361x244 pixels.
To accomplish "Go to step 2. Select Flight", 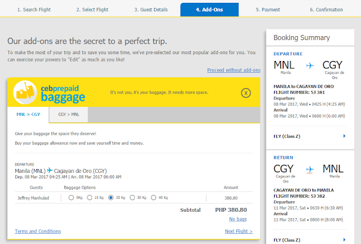I will tap(93, 10).
